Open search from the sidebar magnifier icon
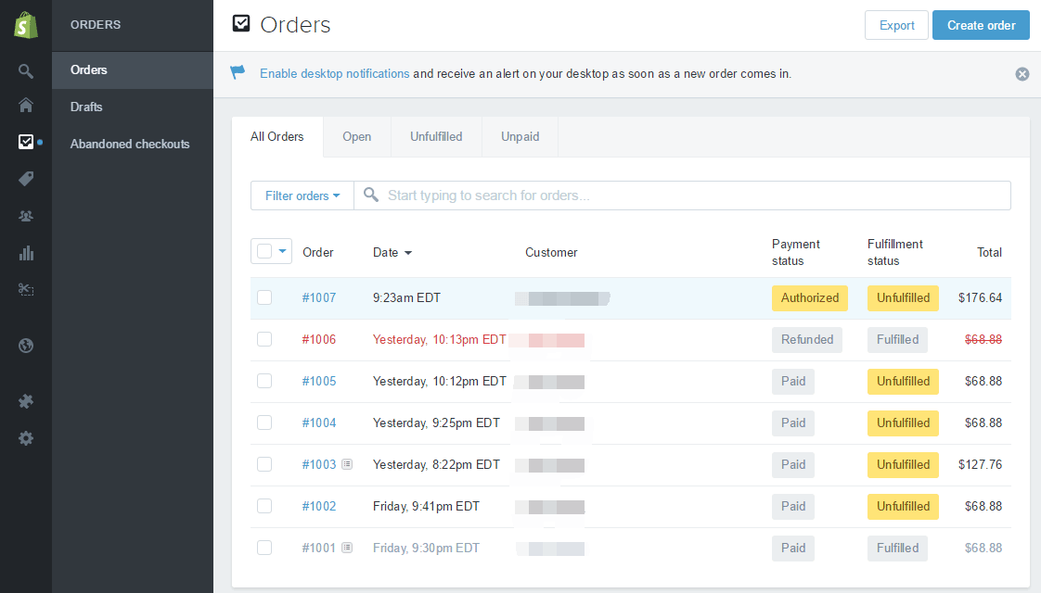This screenshot has width=1041, height=593. [26, 71]
